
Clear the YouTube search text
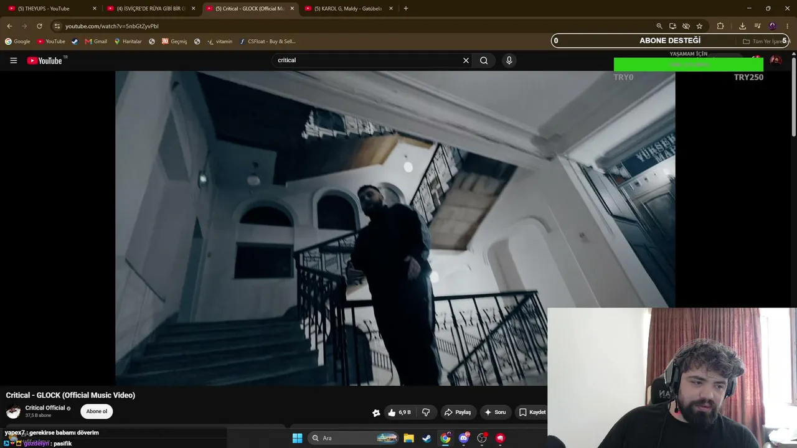pos(466,60)
